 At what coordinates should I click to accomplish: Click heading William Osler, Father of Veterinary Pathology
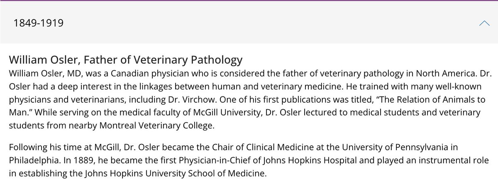coord(125,60)
